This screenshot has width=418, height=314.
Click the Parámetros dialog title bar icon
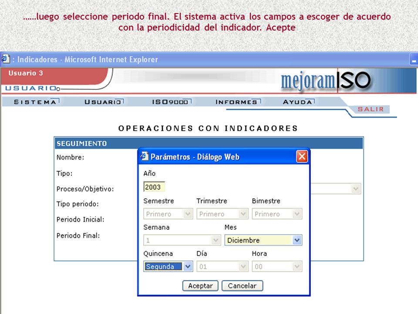[x=144, y=157]
